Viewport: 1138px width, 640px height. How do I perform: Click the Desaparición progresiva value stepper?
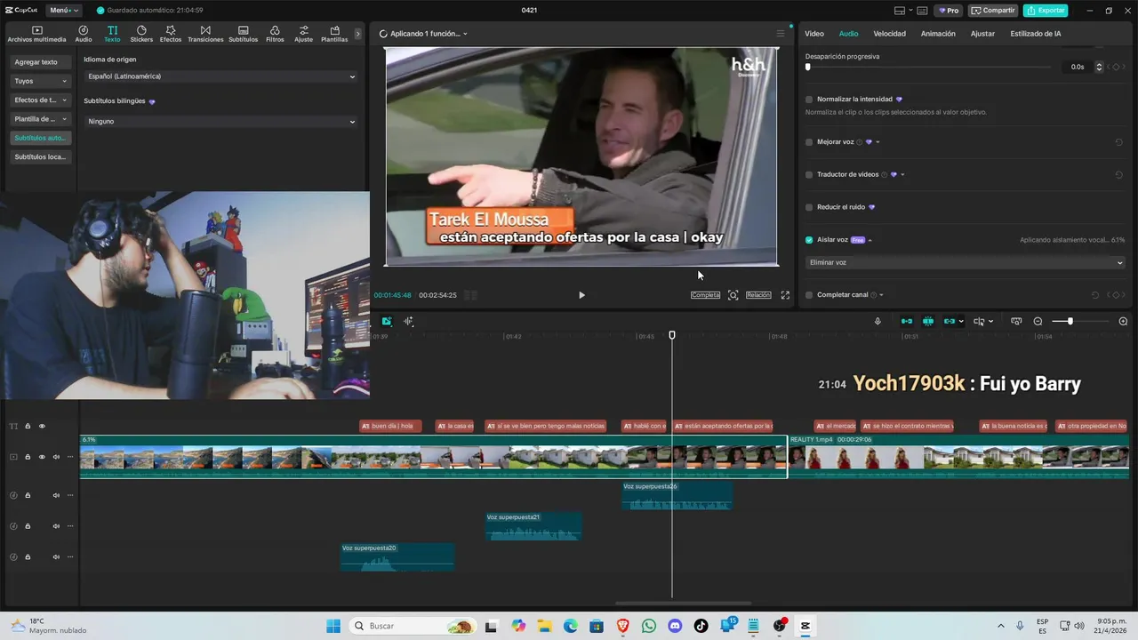pyautogui.click(x=1099, y=67)
